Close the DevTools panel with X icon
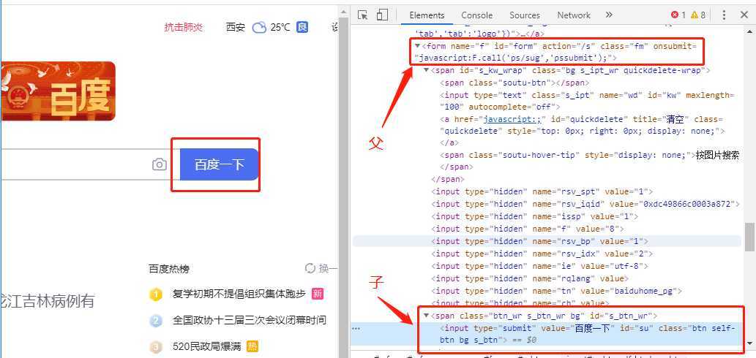The width and height of the screenshot is (756, 358). point(744,15)
